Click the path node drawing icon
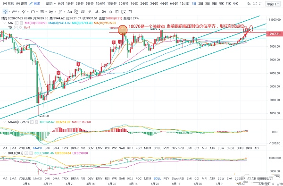The height and width of the screenshot is (186, 283). coord(76,12)
